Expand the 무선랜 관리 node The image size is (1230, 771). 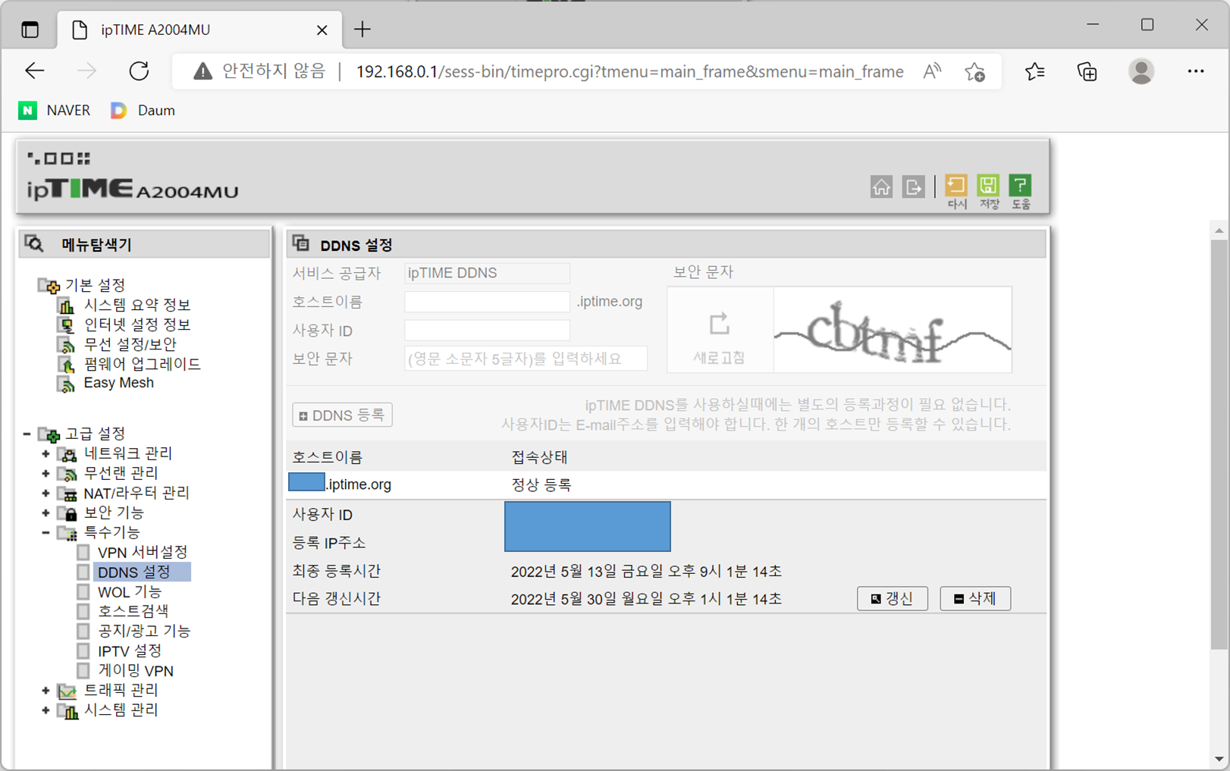45,473
